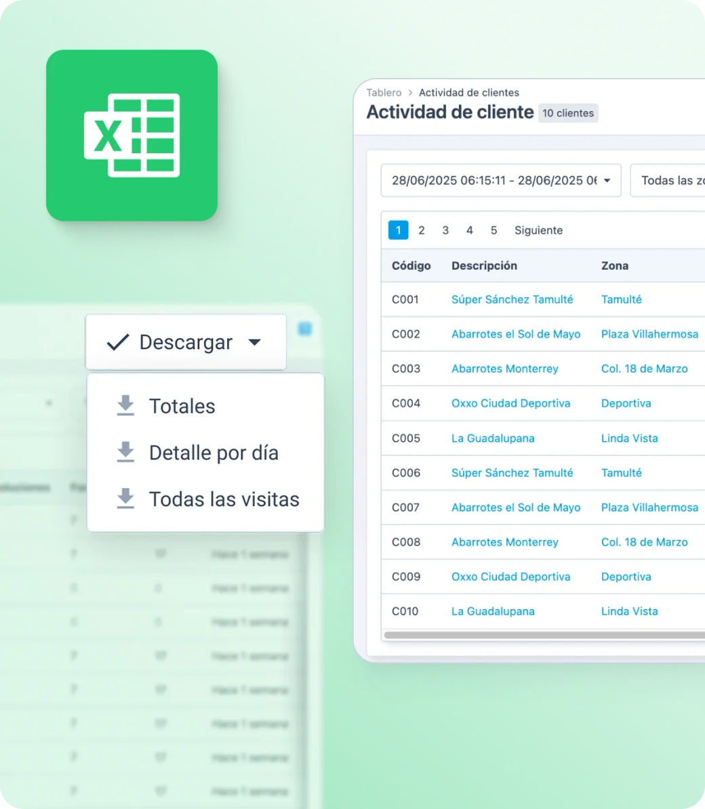Click the checkmark icon inside the Descargar button
The height and width of the screenshot is (809, 705).
coord(117,341)
